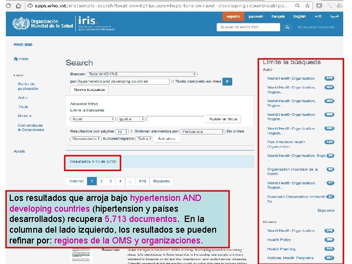Run the header search with the magnifier button
The height and width of the screenshot is (264, 352).
pos(287,27)
